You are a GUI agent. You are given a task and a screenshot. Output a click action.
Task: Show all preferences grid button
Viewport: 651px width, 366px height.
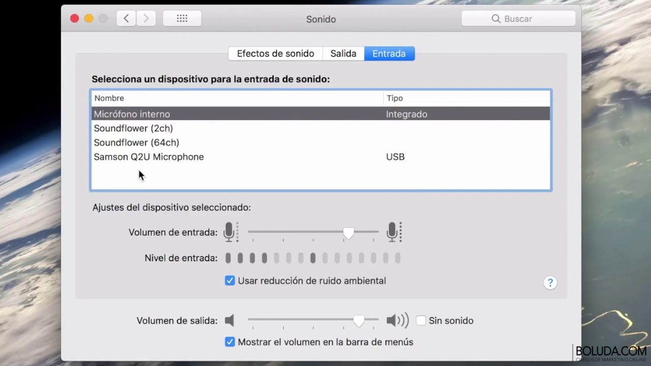pos(182,19)
